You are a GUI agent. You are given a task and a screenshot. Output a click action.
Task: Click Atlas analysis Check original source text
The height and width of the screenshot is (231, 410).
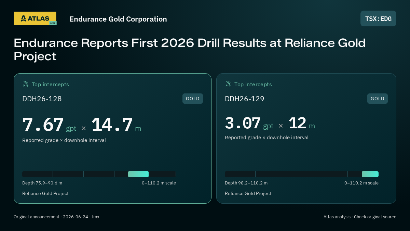point(360,217)
